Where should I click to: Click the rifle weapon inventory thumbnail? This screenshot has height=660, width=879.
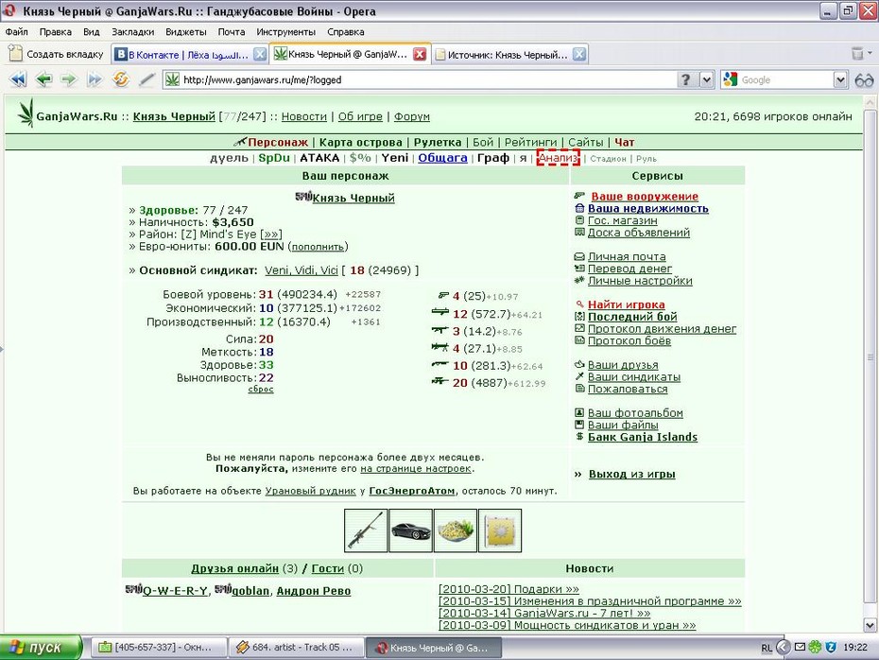pyautogui.click(x=366, y=530)
